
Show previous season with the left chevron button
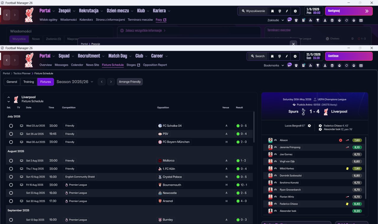[x=101, y=82]
